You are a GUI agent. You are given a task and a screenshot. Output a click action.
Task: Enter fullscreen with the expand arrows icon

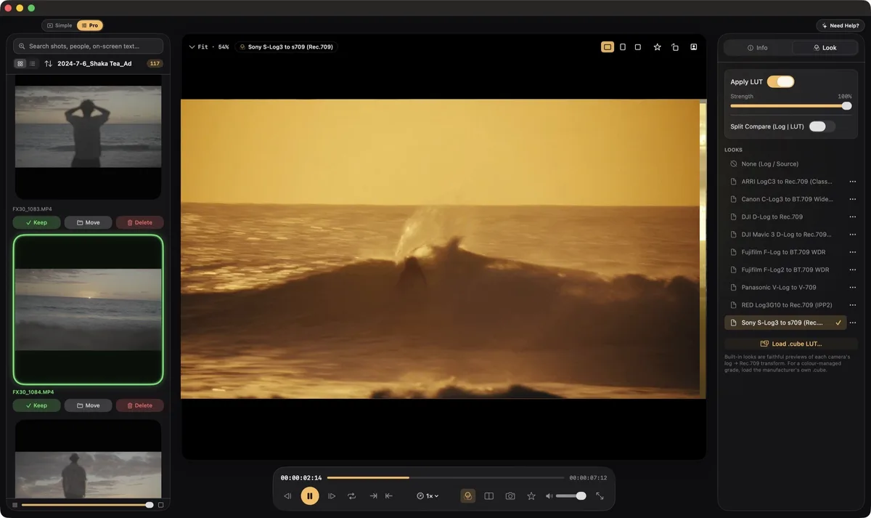point(600,496)
